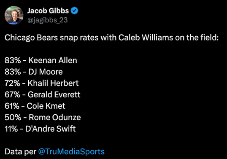Open the Jacob Gibbs display name
227x159 pixels.
pyautogui.click(x=48, y=11)
